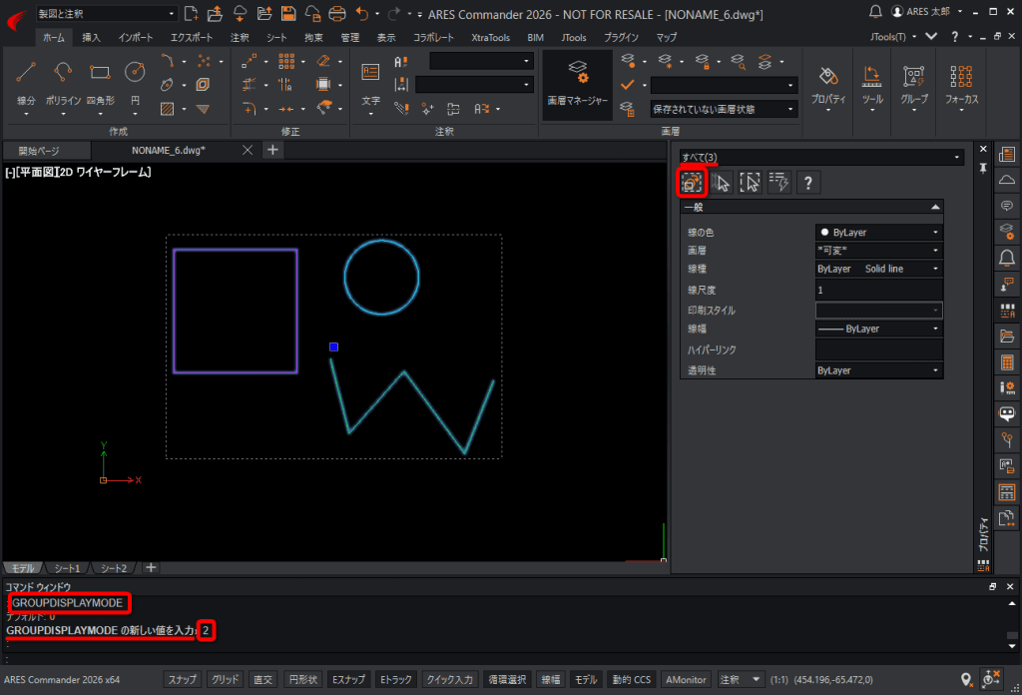Switch to the シート1 sheet tab
This screenshot has width=1022, height=695.
click(x=67, y=568)
